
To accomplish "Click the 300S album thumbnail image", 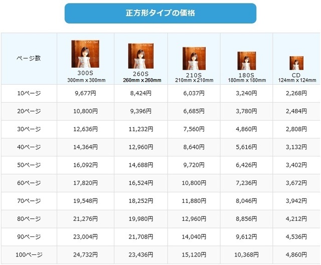I will click(x=85, y=54).
